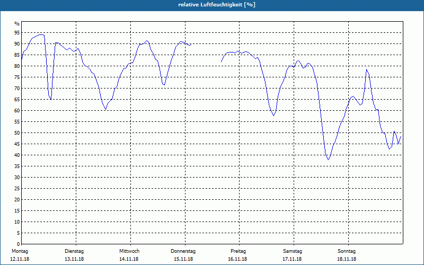Click the 30 y-axis value
This screenshot has height=265, width=424.
17,178
